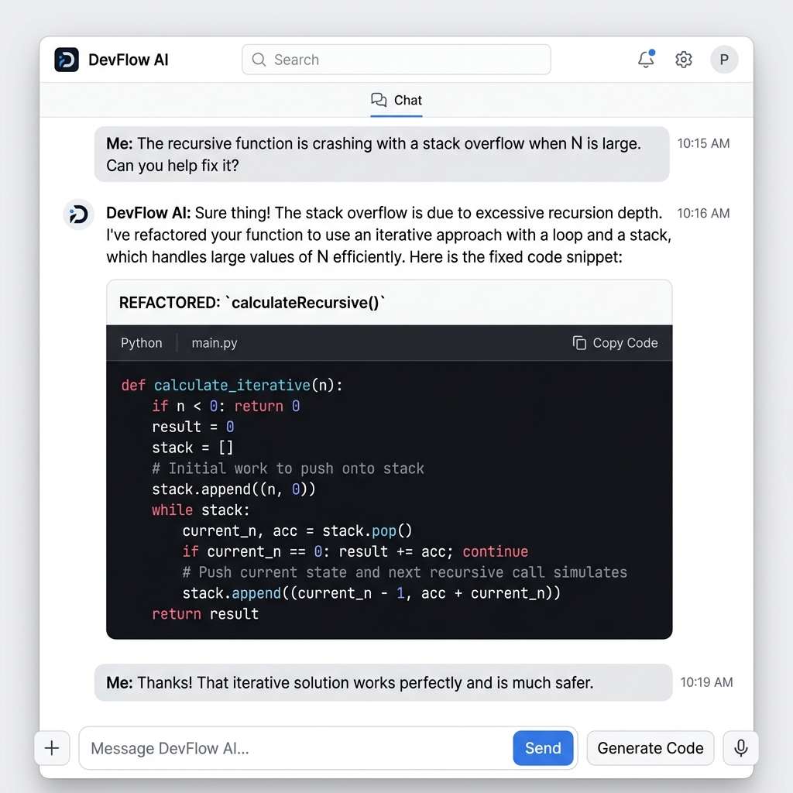Screen dimensions: 793x793
Task: Click the Send button
Action: tap(543, 748)
